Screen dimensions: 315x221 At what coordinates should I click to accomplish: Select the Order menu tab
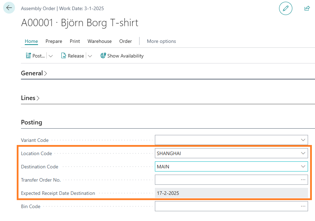click(126, 41)
